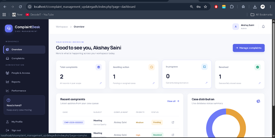Click the Resolved checkmark icon

(x=258, y=67)
